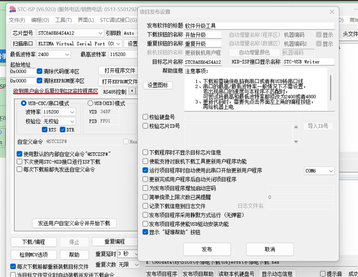The height and width of the screenshot is (277, 358).
Task: Click the 检测MCU选项 button
Action: [x=34, y=255]
